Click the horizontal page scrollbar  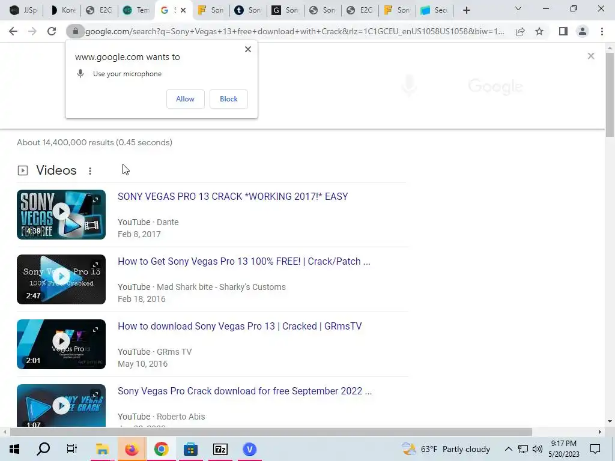pyautogui.click(x=271, y=432)
